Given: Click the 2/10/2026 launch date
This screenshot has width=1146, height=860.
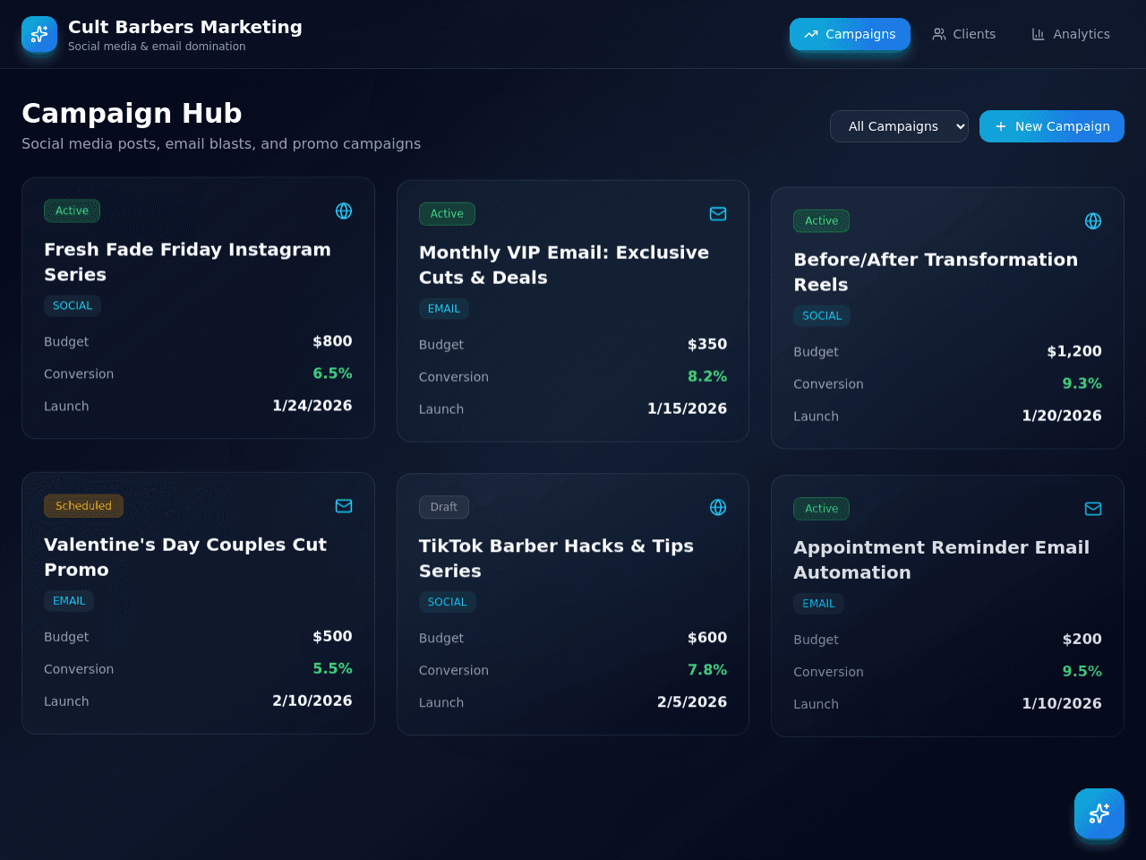Looking at the screenshot, I should point(312,701).
